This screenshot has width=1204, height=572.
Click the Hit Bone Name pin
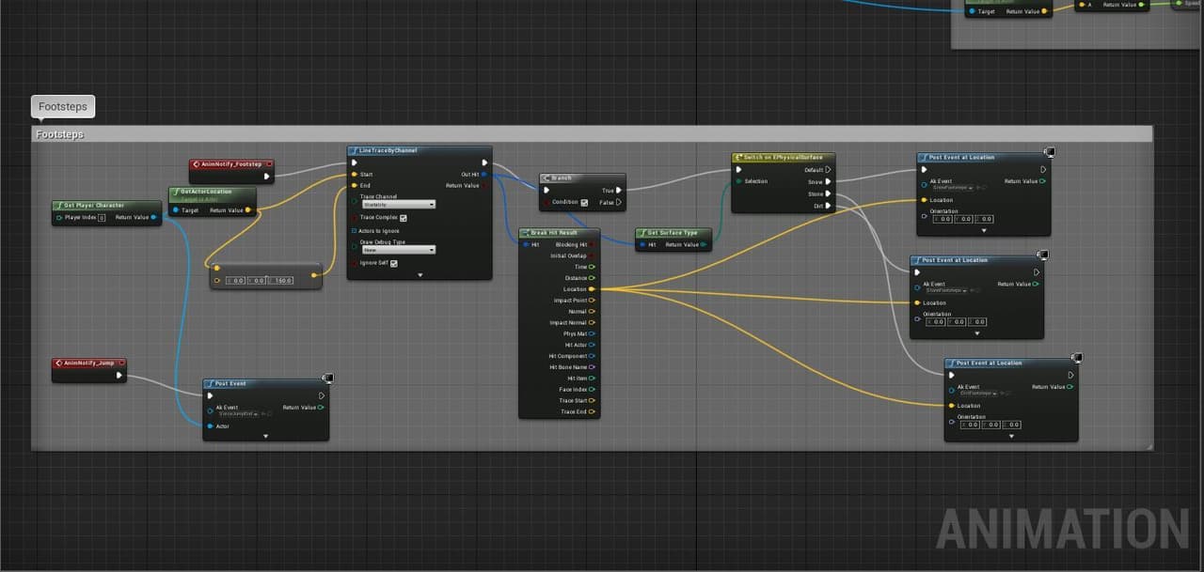592,367
